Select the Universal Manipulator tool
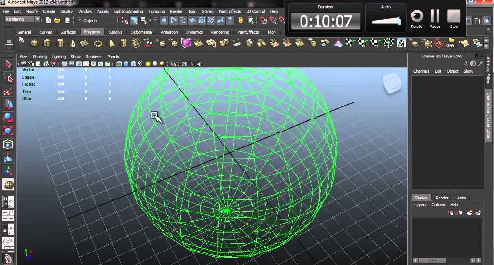494x265 pixels. 8,144
